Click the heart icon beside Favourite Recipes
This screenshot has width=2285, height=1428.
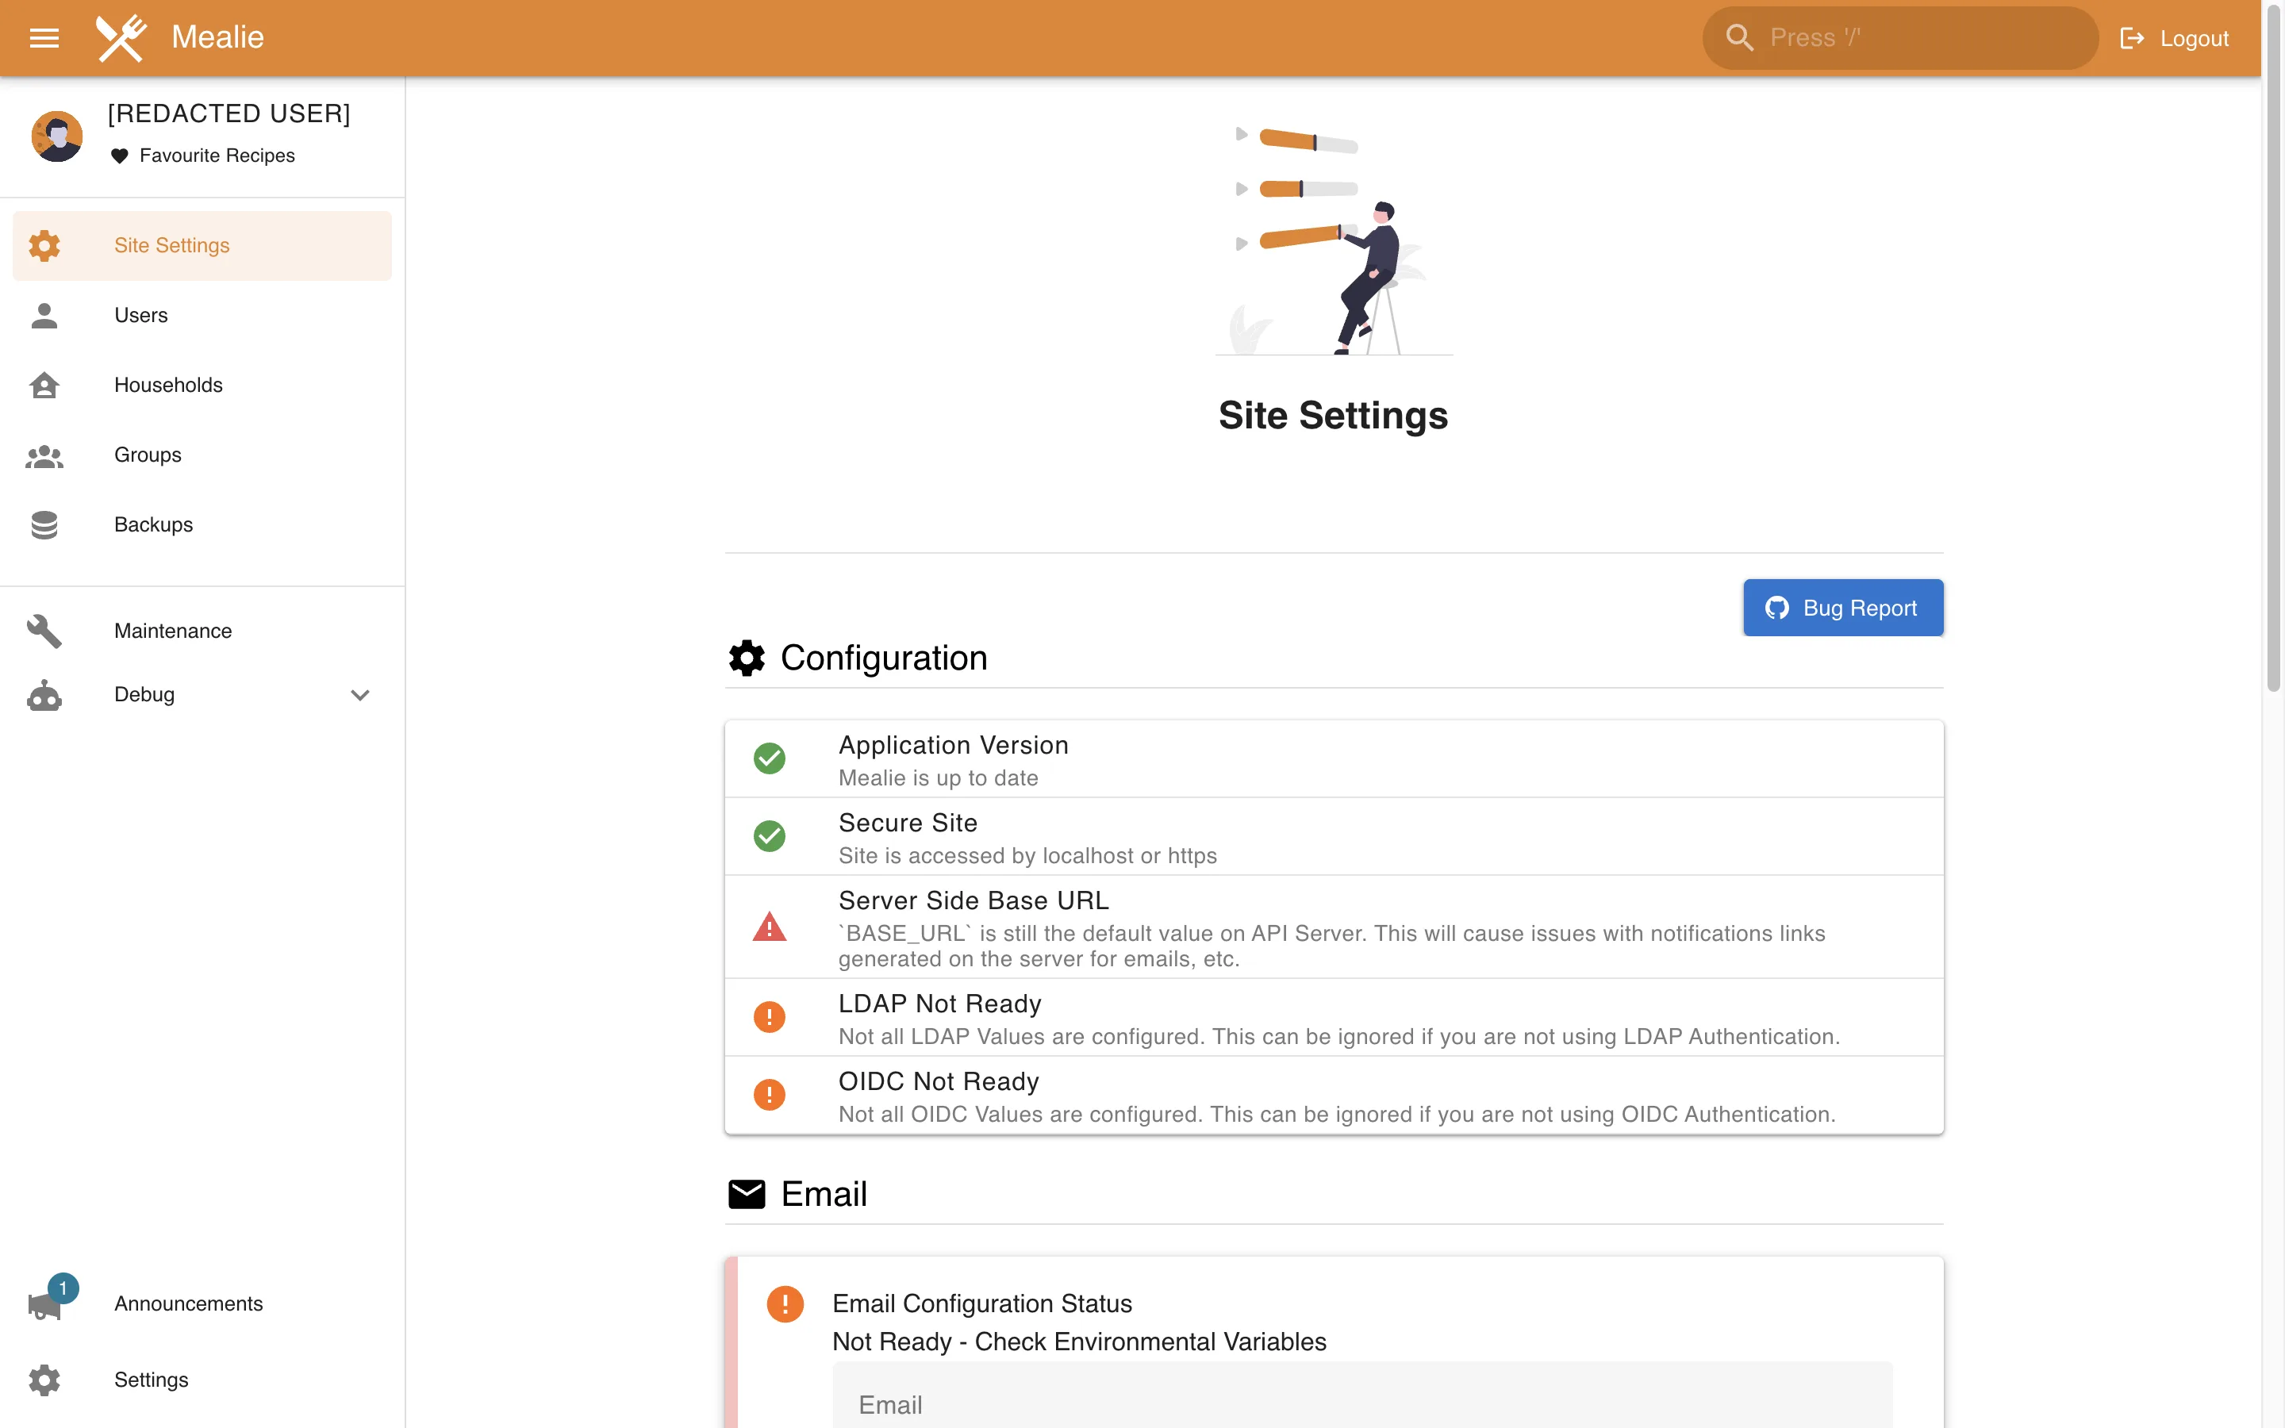[x=119, y=155]
